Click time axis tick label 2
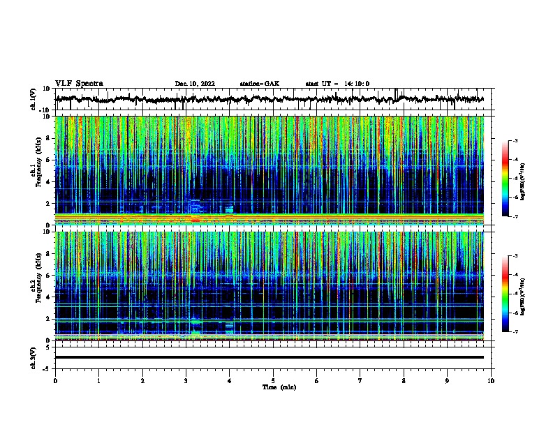Viewport: 553px width, 427px height. click(x=142, y=381)
